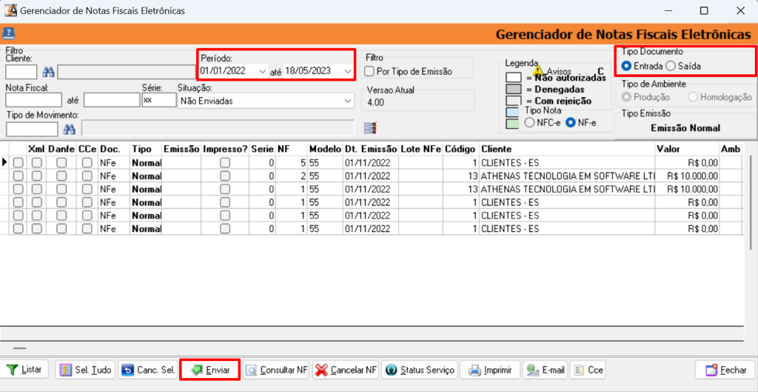Send selected notes with Enviar

[209, 371]
